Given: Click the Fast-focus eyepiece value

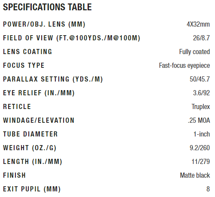Looking at the screenshot, I should (185, 66).
